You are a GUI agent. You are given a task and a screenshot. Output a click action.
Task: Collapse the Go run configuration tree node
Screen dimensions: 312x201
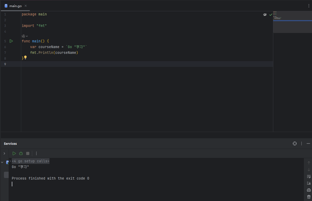tap(2, 162)
